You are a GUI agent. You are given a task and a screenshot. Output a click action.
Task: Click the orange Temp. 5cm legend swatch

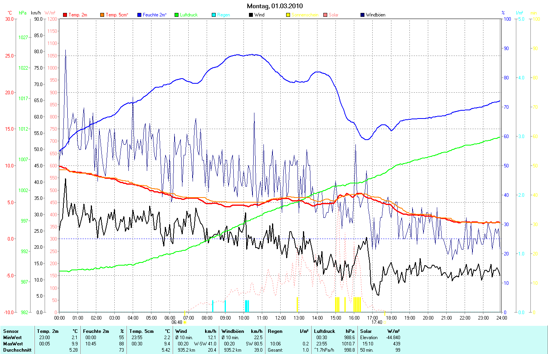pyautogui.click(x=102, y=15)
